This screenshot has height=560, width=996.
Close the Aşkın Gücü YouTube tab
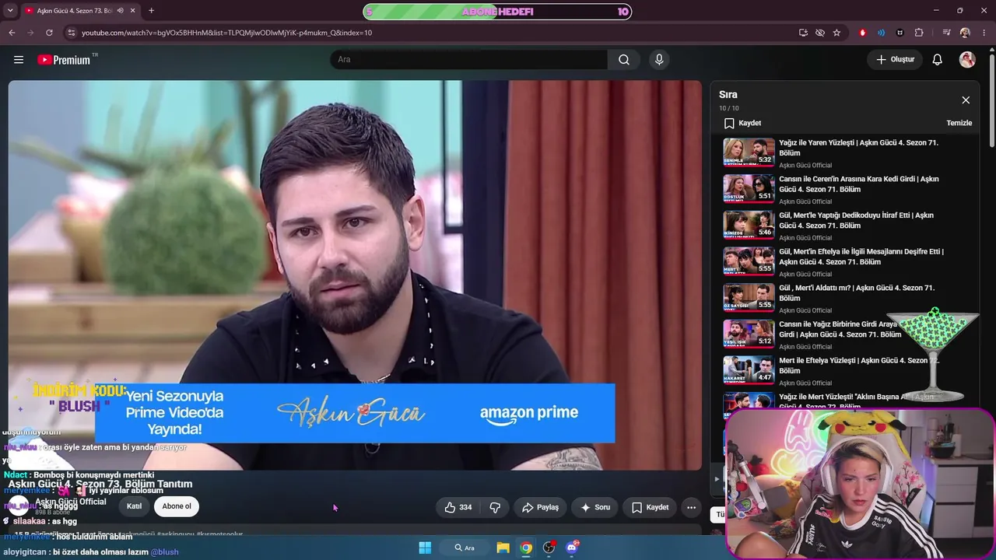[x=133, y=11]
